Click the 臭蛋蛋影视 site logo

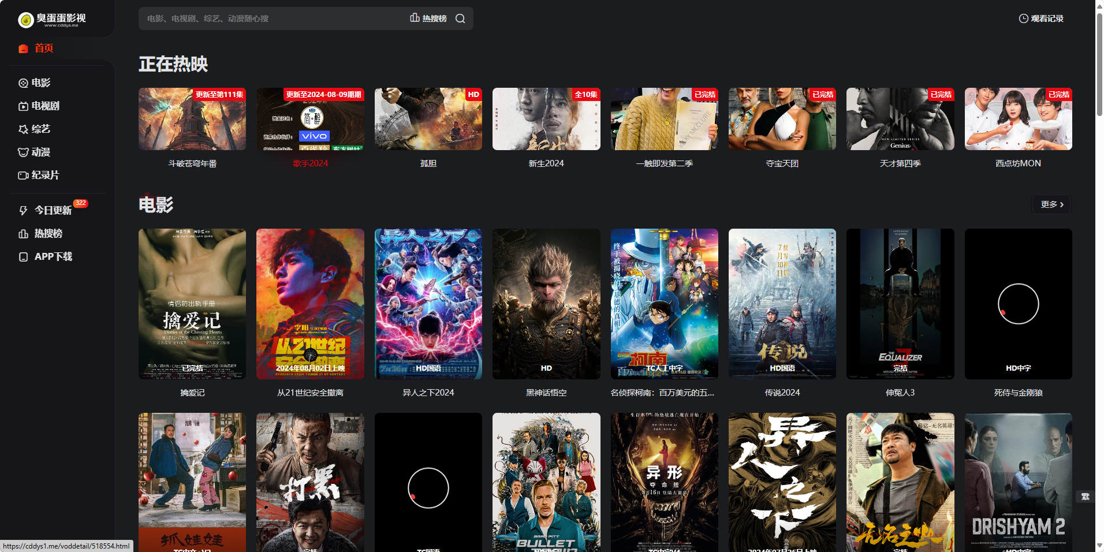point(52,20)
